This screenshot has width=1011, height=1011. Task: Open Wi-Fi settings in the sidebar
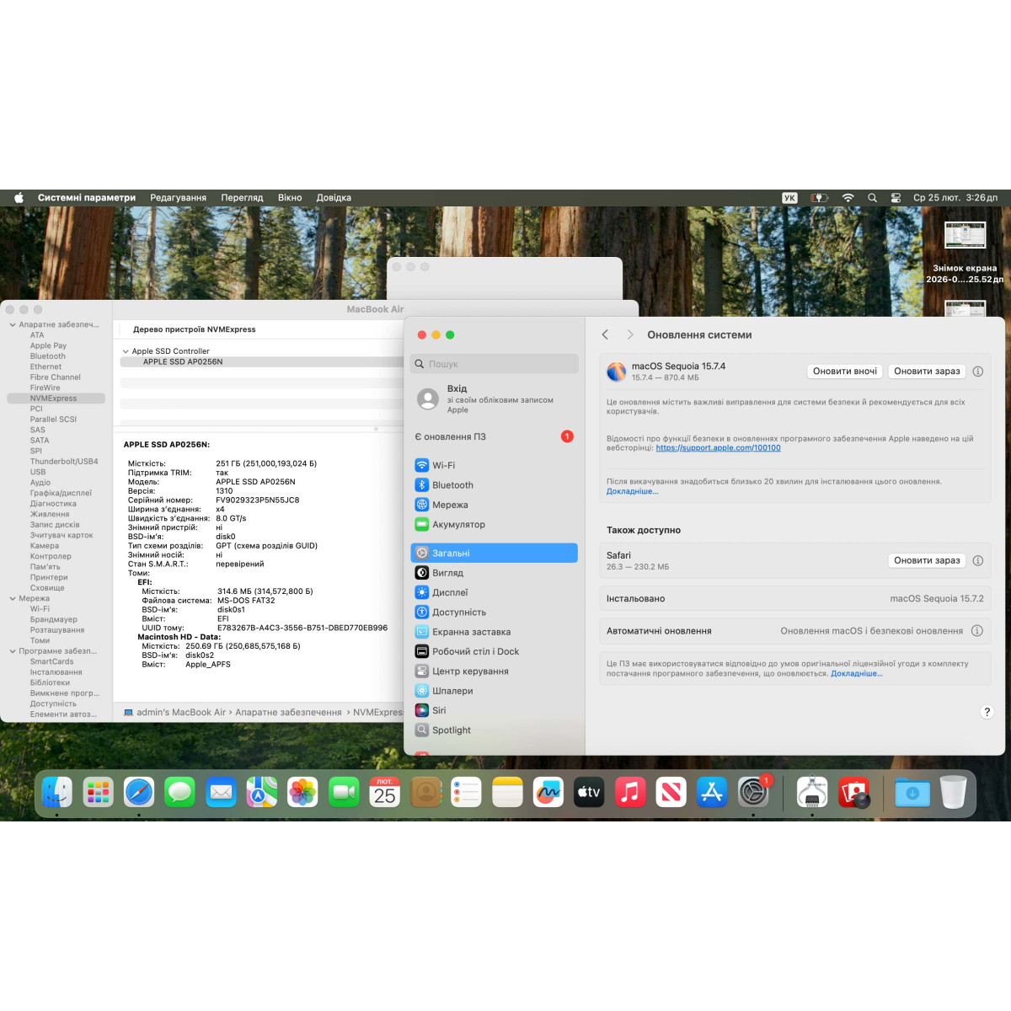coord(494,465)
